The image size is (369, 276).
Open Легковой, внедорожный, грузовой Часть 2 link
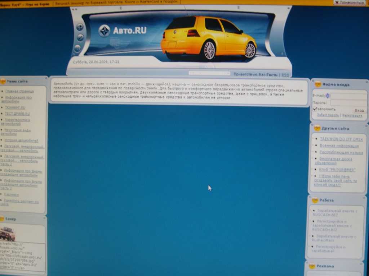coord(22,160)
